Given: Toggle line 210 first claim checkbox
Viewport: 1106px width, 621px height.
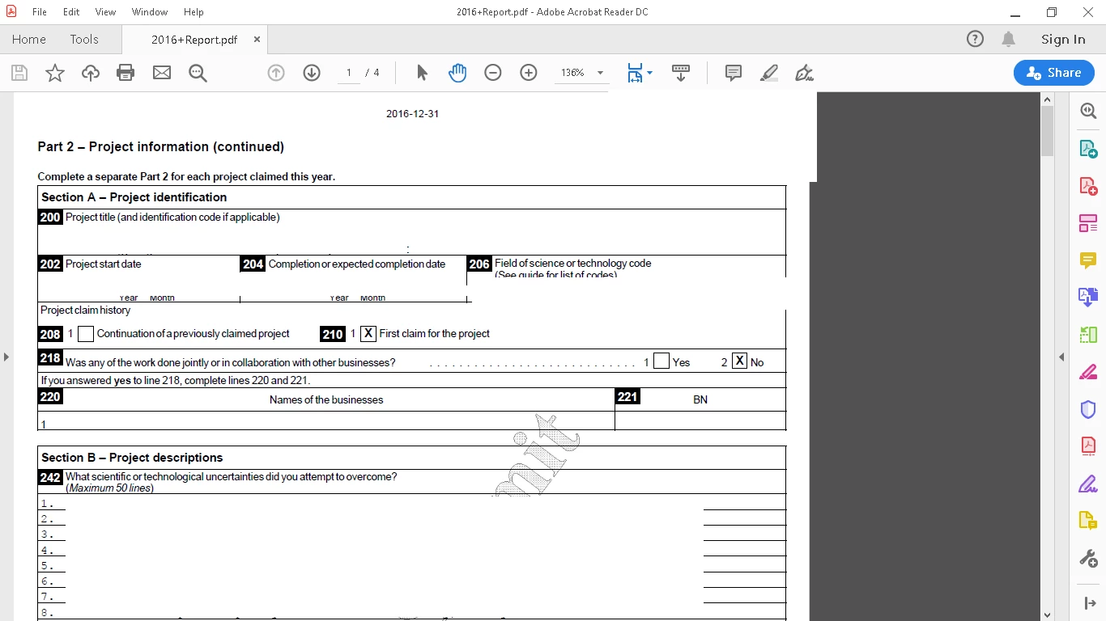Looking at the screenshot, I should click(368, 333).
